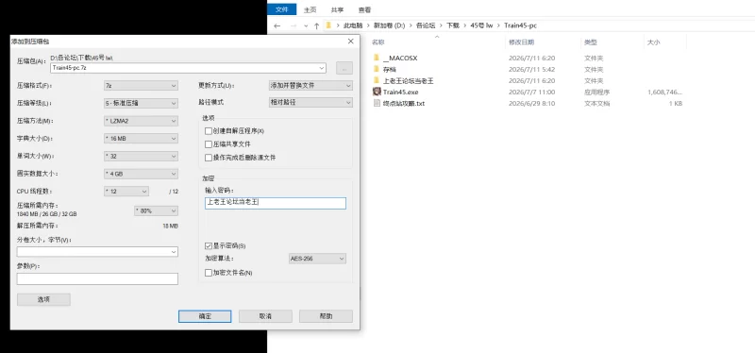The width and height of the screenshot is (755, 353).
Task: Enable 加密文件名 checkbox
Action: (x=209, y=273)
